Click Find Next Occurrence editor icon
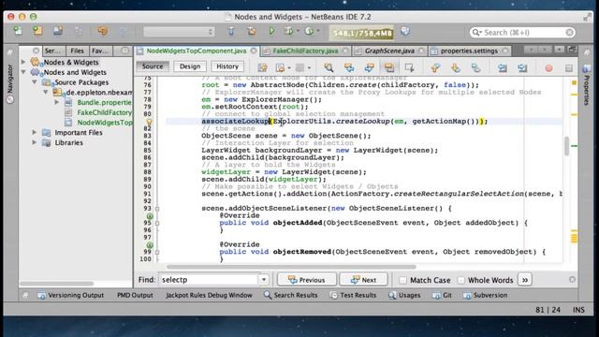 point(369,68)
